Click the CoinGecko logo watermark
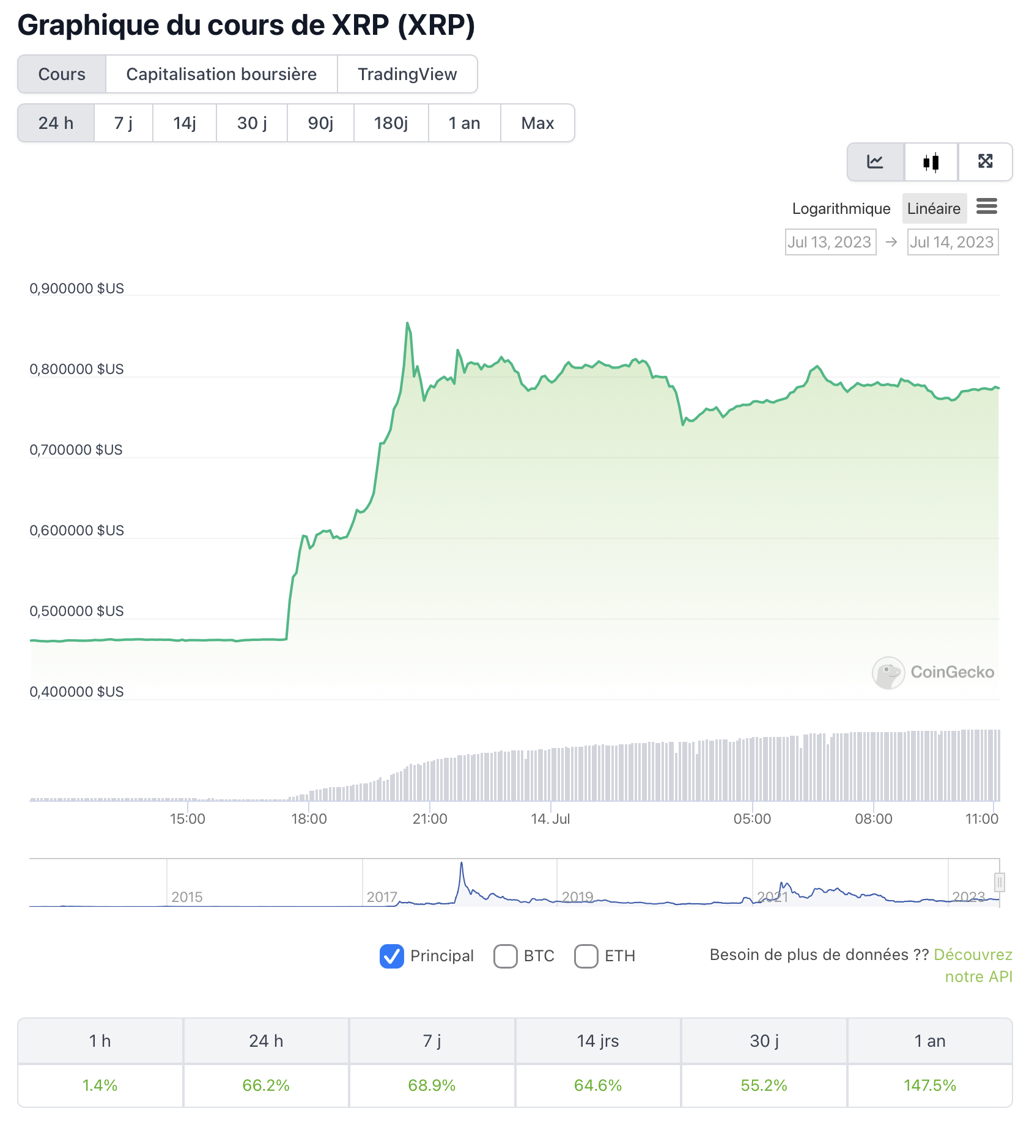Screen dimensions: 1029x1125 point(933,672)
